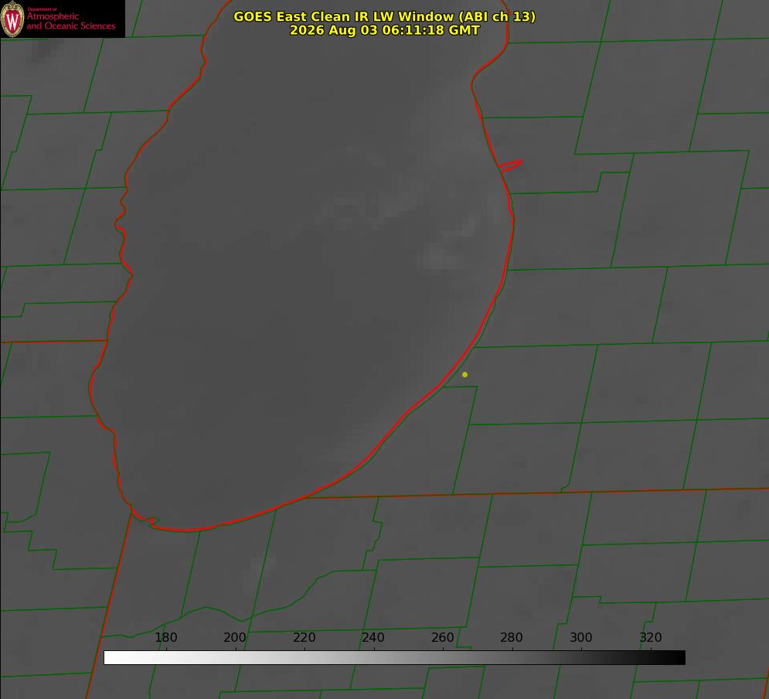Click the 2026 Aug 03 timestamp line

385,30
